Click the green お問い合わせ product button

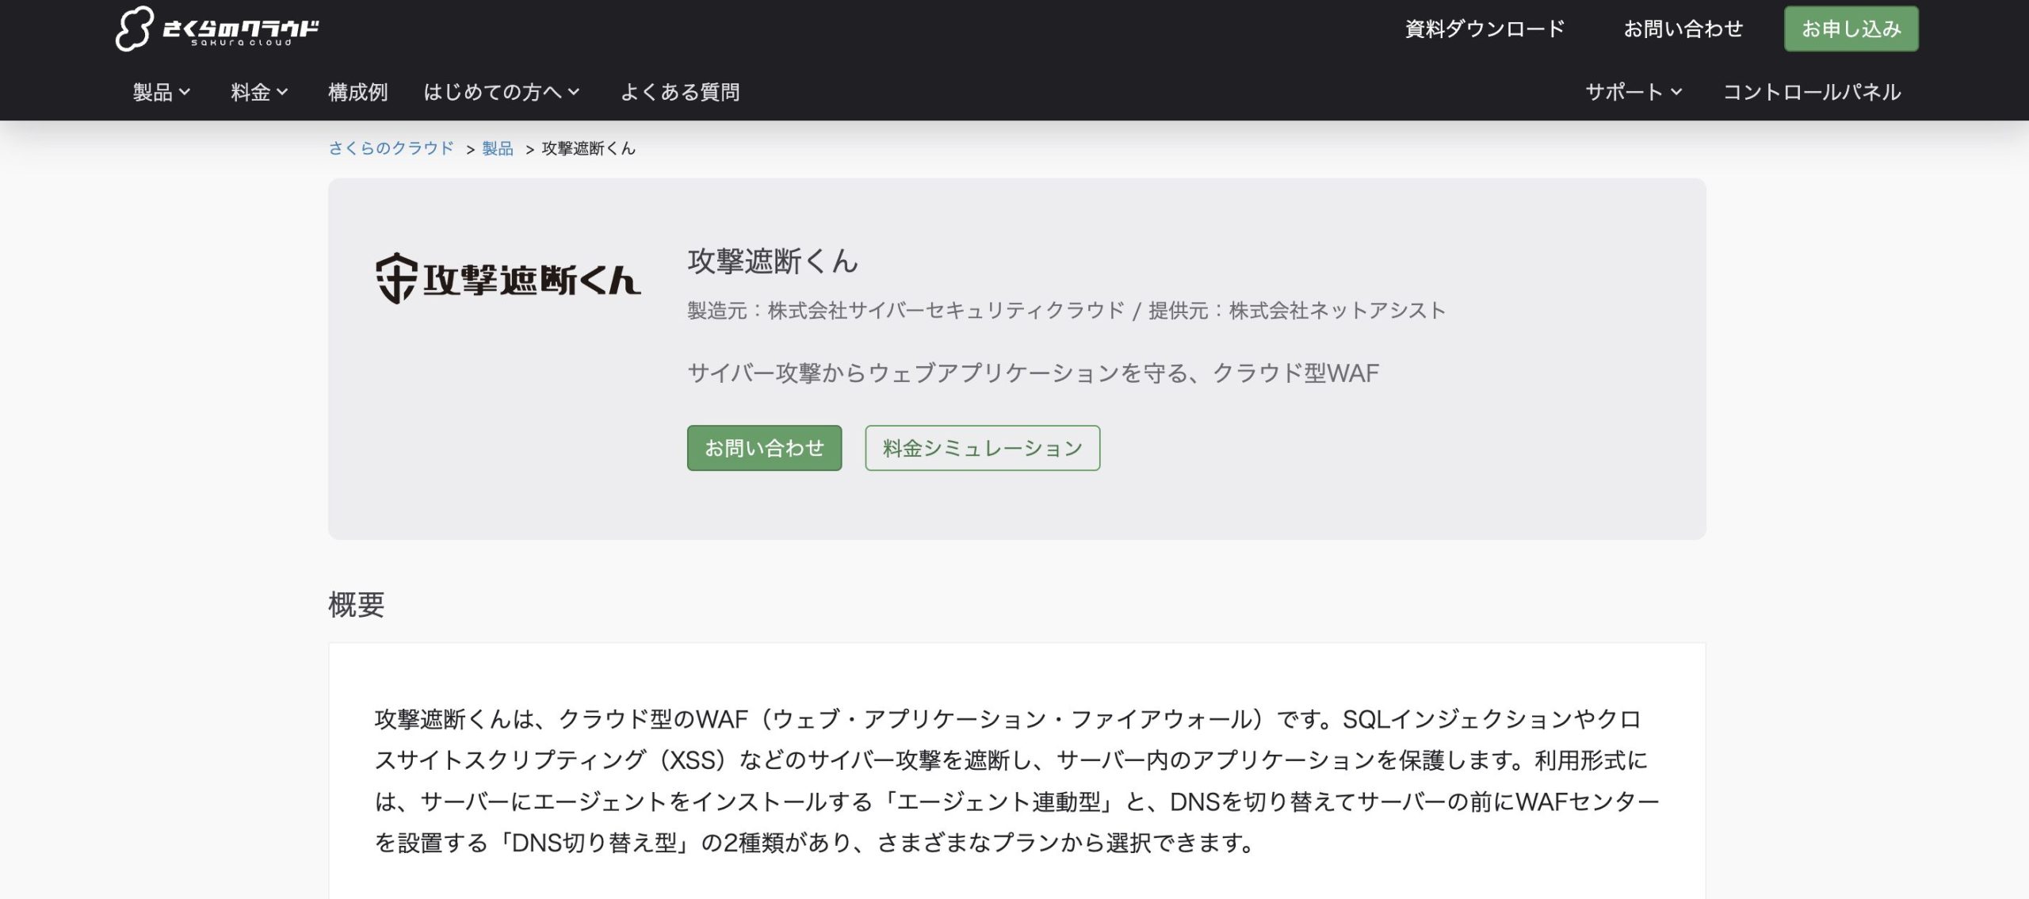tap(764, 448)
